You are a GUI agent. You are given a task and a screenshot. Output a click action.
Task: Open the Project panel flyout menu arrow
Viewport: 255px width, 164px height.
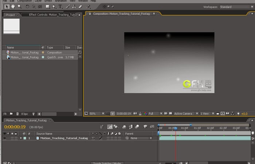pos(79,15)
